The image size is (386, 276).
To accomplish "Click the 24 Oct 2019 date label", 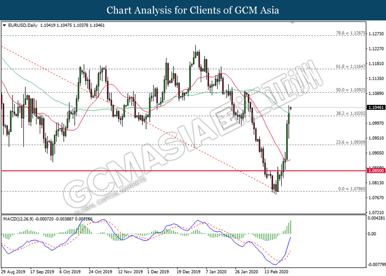I will (100, 272).
